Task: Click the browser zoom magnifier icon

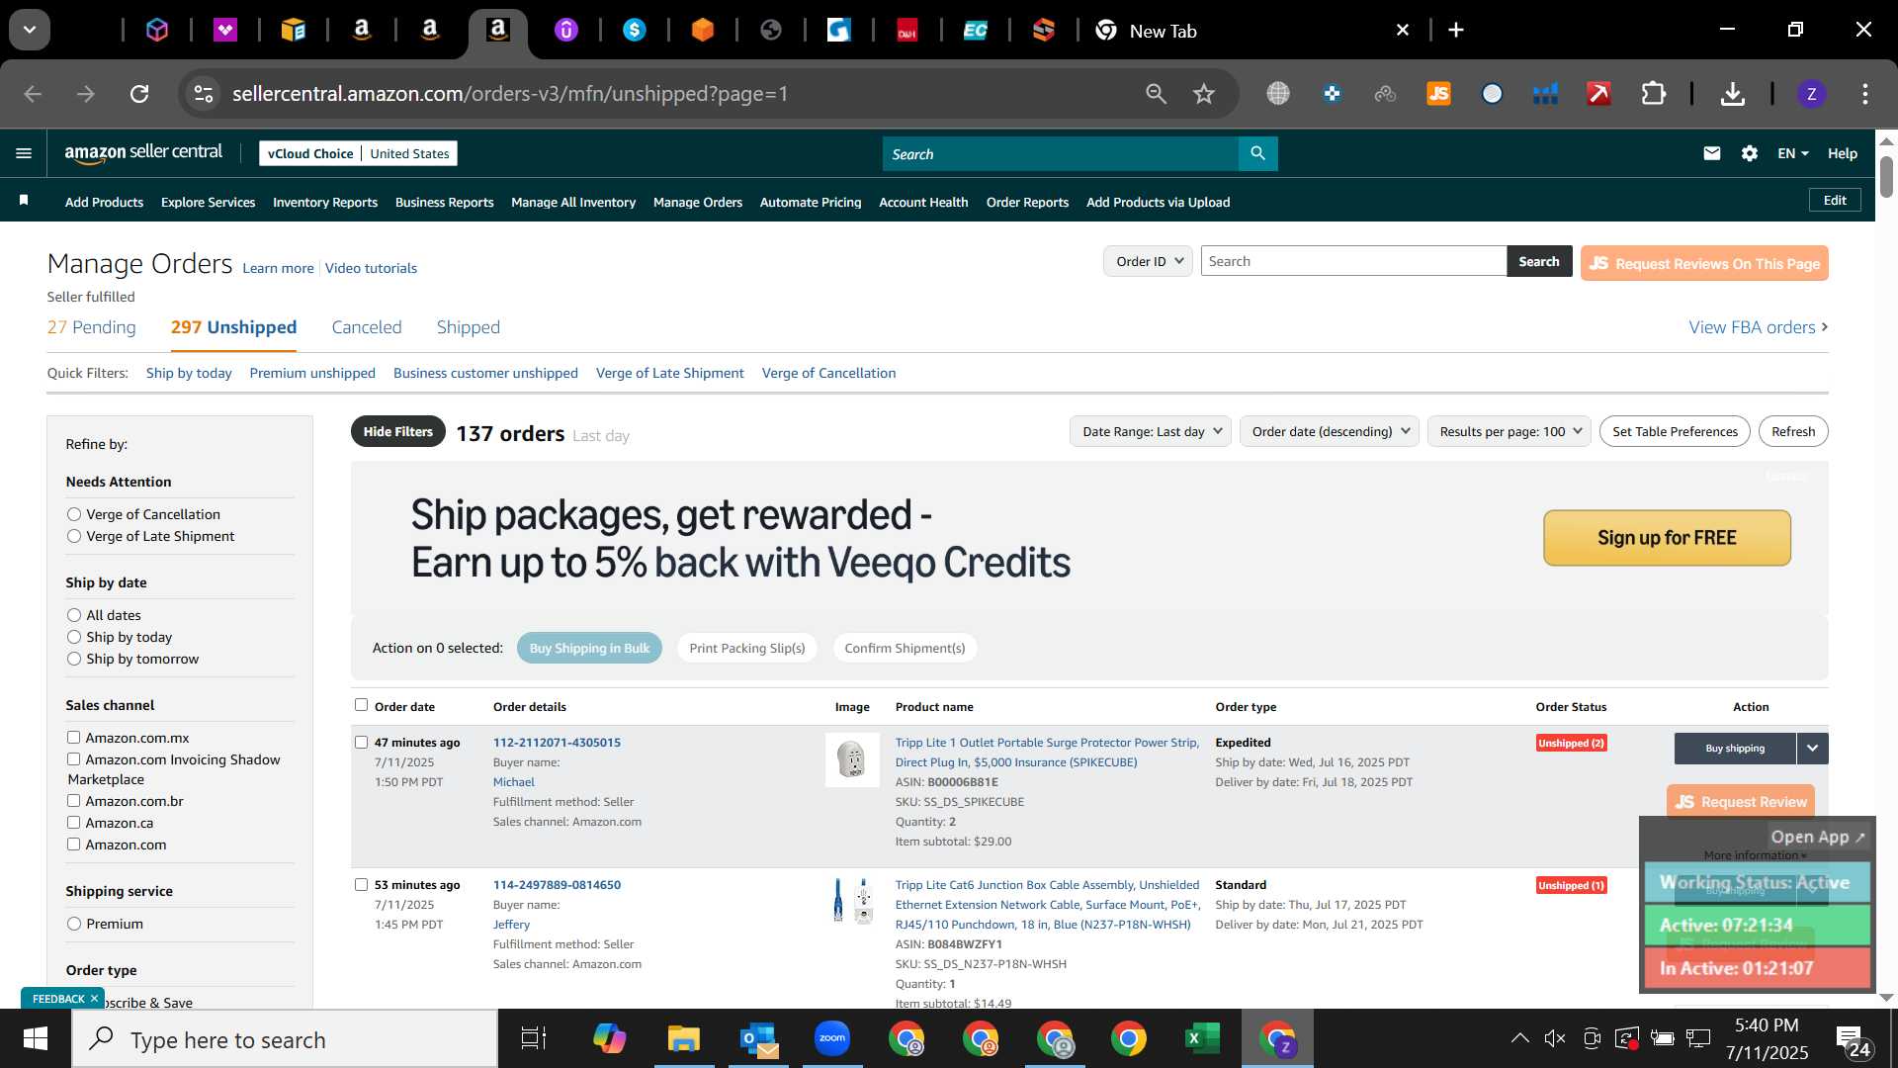Action: coord(1156,94)
